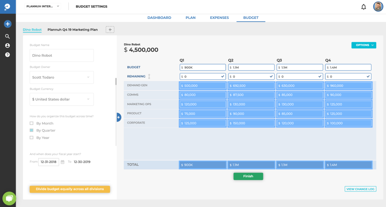Click Demand Gen Q1 cell 500,000
Viewport: 386px width, 207px height.
203,86
